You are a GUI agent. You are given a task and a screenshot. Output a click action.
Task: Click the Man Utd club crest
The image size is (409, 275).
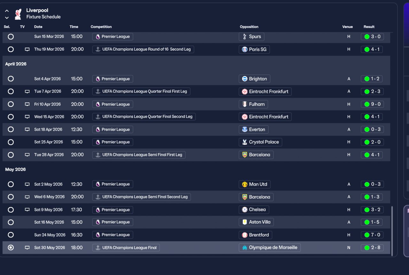(245, 184)
